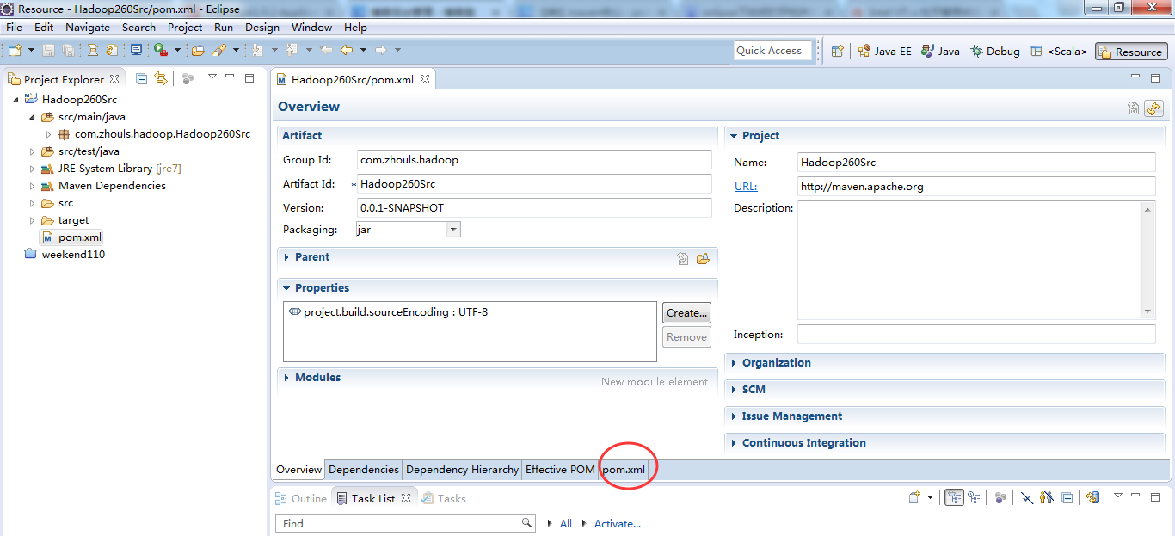Screen dimensions: 1175x536
Task: Switch to the Debug perspective
Action: coord(995,52)
